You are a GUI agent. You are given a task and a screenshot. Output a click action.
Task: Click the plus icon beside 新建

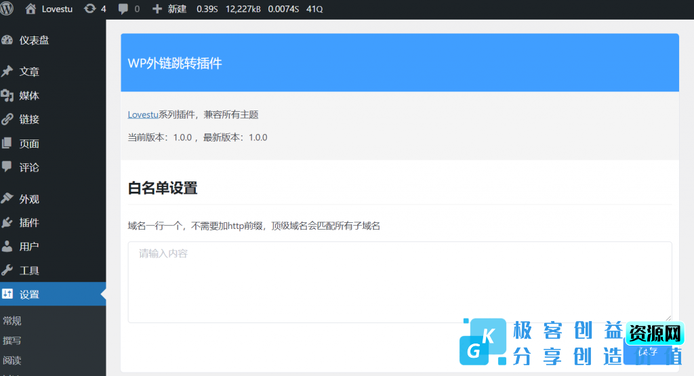(x=157, y=9)
